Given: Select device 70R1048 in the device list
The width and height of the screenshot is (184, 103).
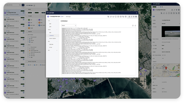Looking at the screenshot, I should (x=14, y=46).
